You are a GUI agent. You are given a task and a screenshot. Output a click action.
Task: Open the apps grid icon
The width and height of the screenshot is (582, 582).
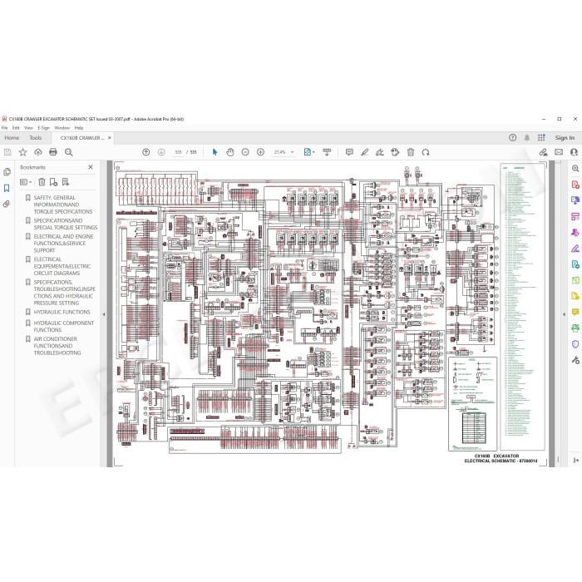click(x=541, y=138)
